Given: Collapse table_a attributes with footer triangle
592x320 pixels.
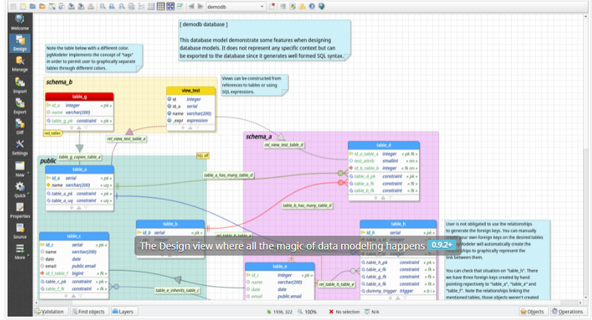Looking at the screenshot, I should click(79, 208).
